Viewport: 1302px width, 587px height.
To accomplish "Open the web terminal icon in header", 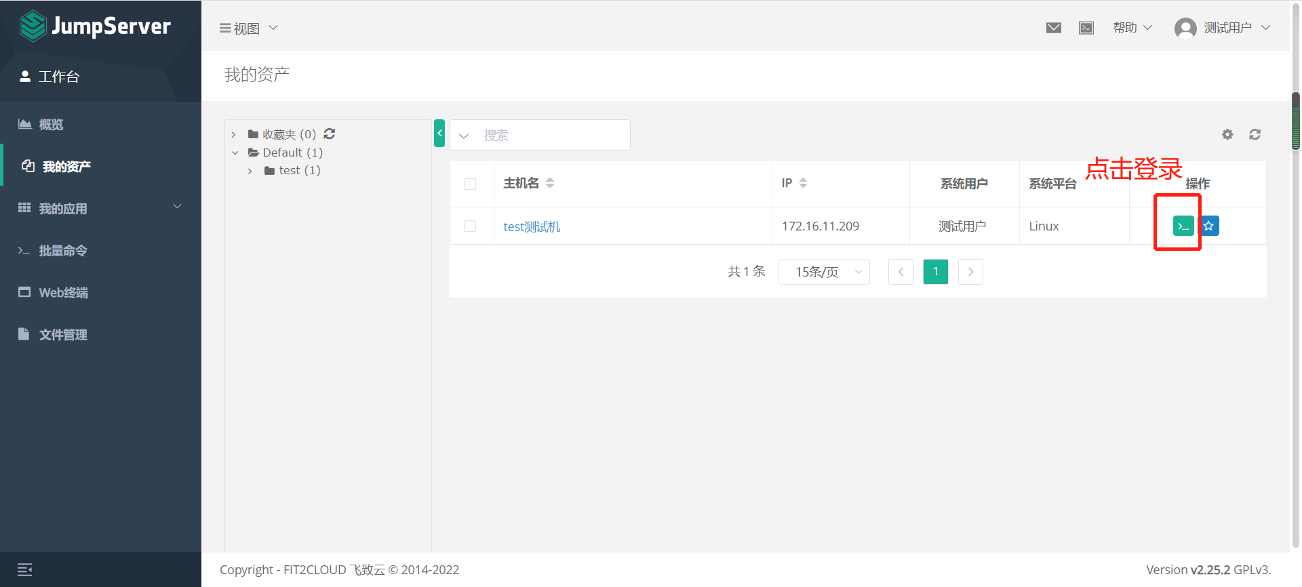I will tap(1086, 28).
